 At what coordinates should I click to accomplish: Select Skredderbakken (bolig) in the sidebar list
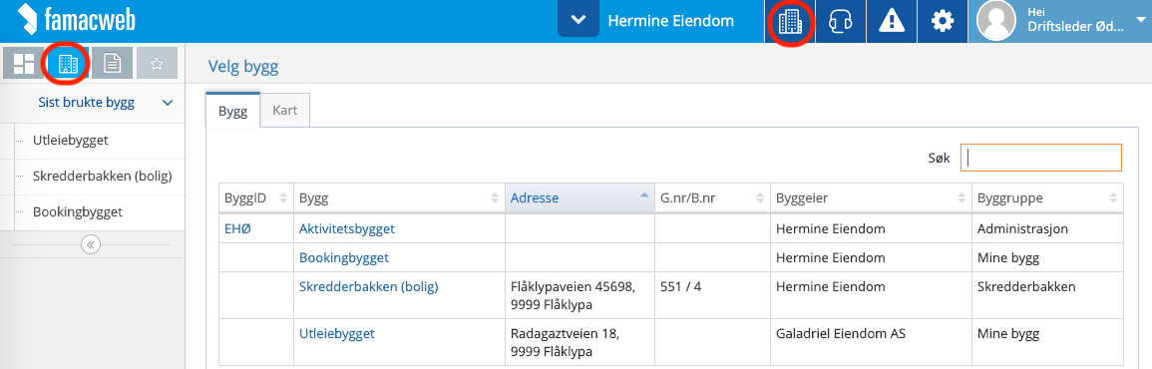tap(102, 177)
